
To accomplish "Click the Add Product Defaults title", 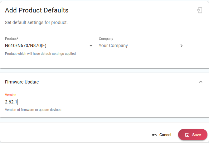I will (x=37, y=10).
